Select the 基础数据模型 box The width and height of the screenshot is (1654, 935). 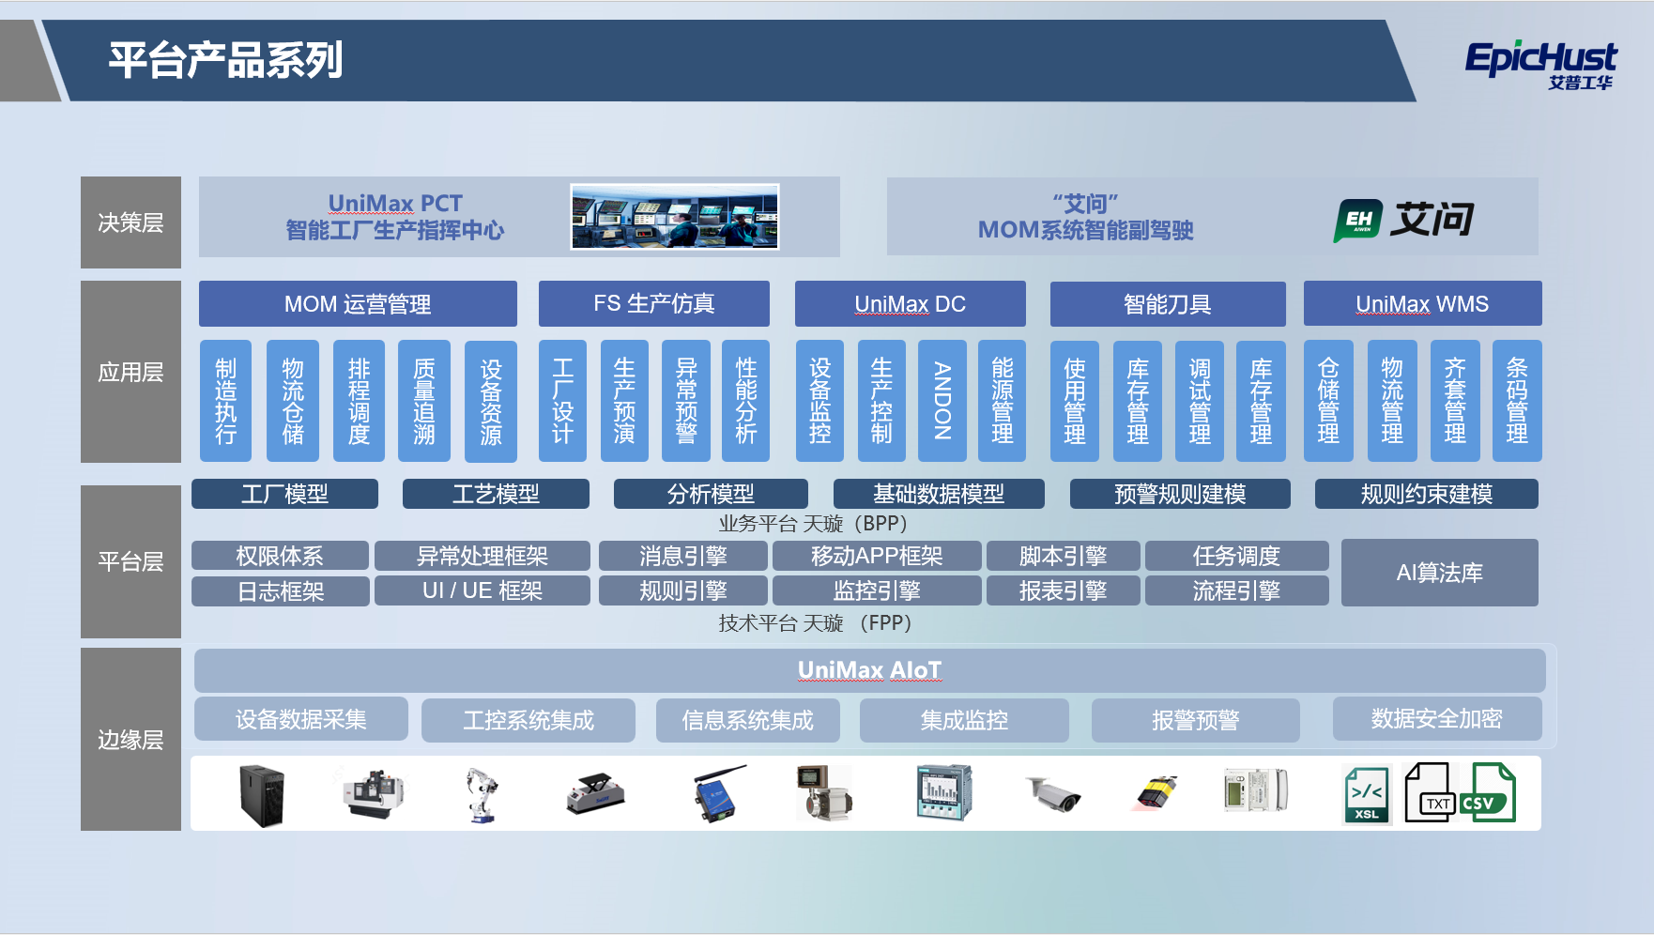point(939,494)
